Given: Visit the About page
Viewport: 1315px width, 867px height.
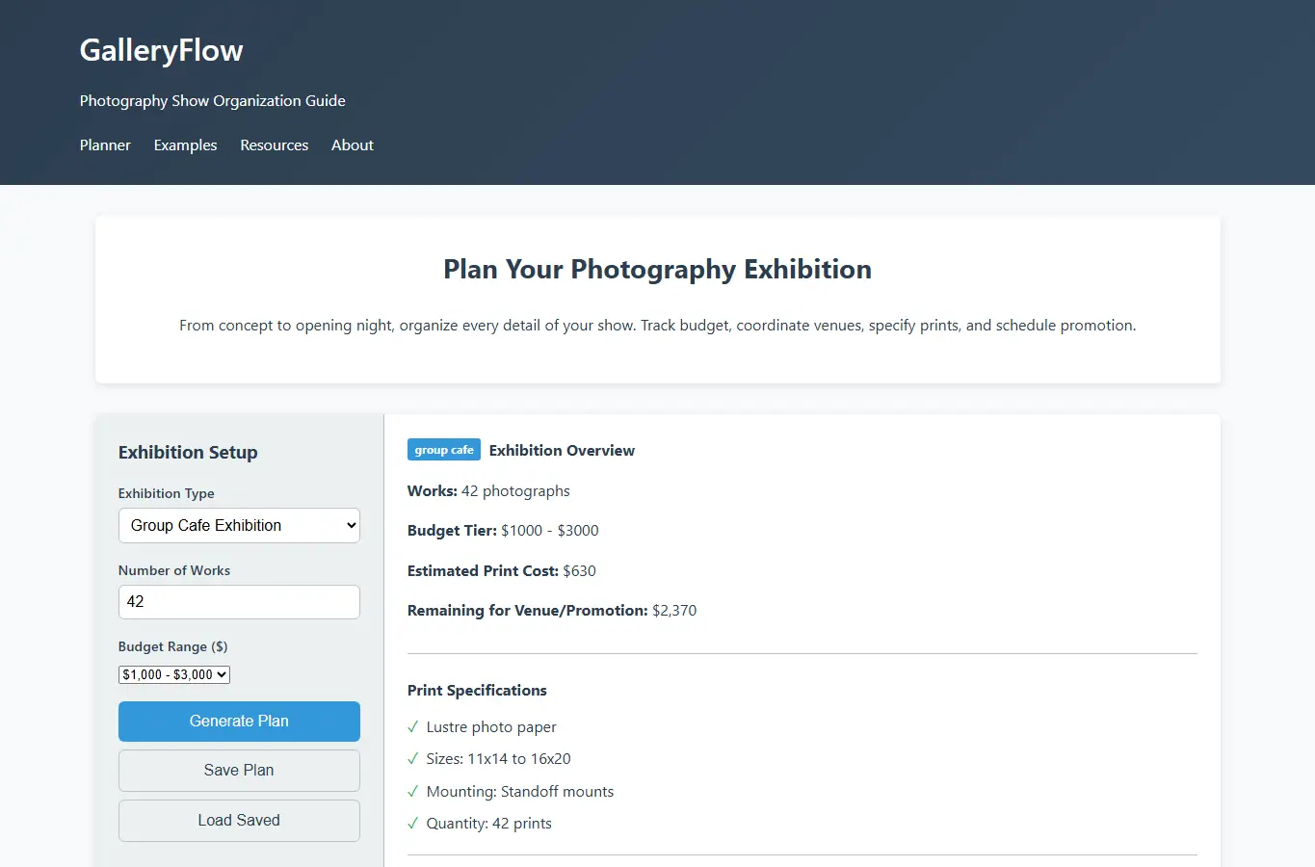Looking at the screenshot, I should (353, 145).
